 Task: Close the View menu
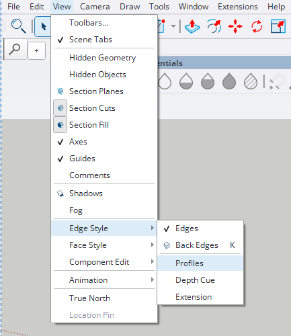[62, 7]
